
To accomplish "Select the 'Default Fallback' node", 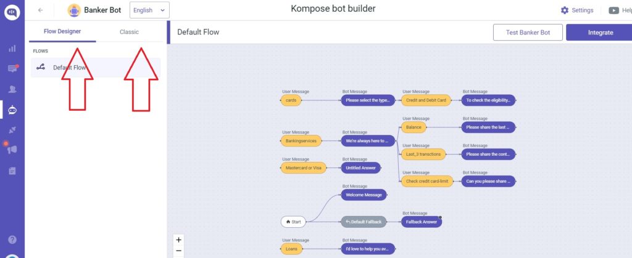I will tap(364, 222).
